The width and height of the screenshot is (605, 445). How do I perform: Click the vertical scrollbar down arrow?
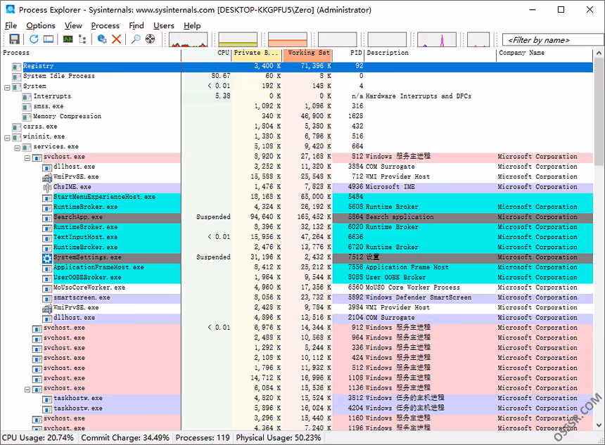click(x=599, y=425)
